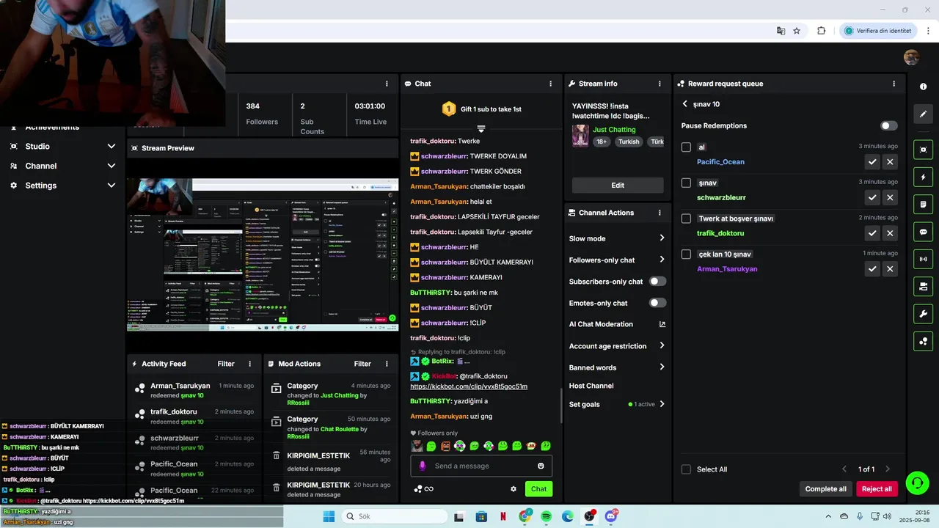This screenshot has height=528, width=939.
Task: Click Reject all button
Action: (877, 489)
